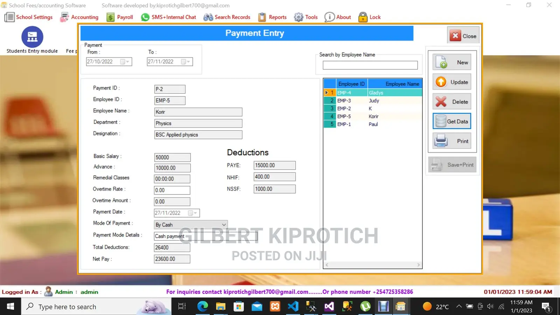Expand the Mode Of Payment dropdown
The height and width of the screenshot is (315, 560).
click(x=224, y=225)
